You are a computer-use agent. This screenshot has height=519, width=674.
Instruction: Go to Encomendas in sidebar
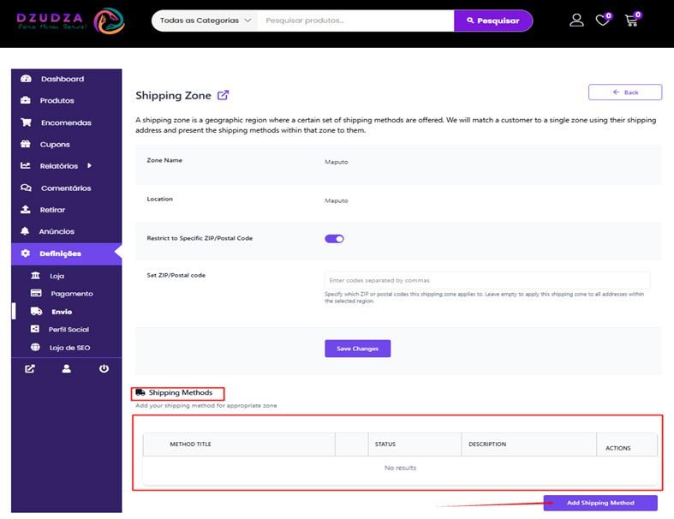tap(66, 122)
